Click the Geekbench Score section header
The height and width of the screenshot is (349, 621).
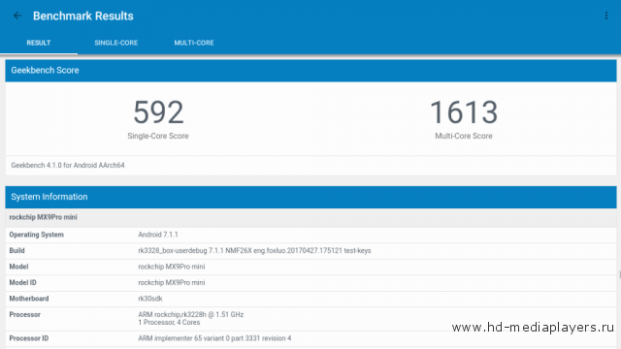310,71
